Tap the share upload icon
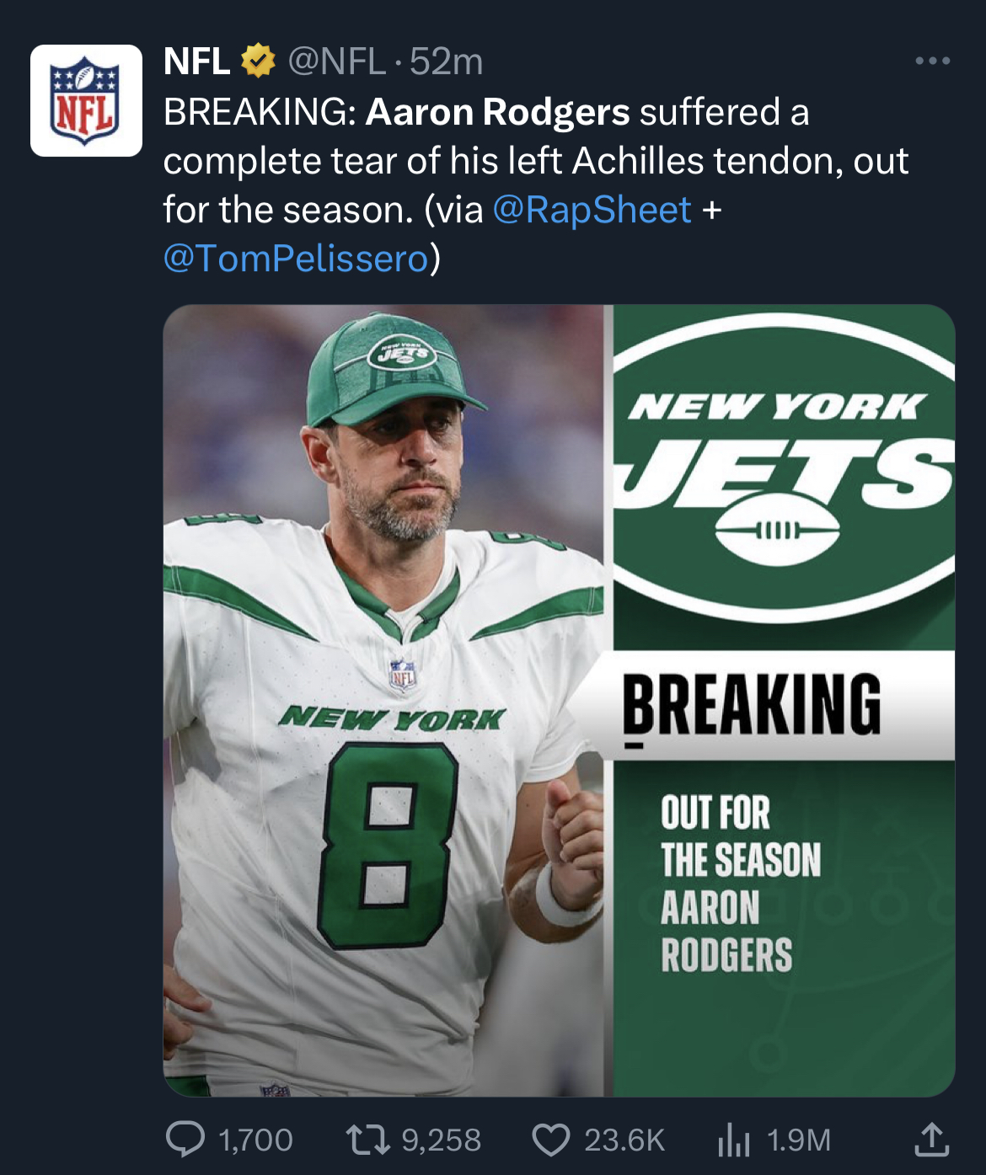This screenshot has height=1175, width=986. tap(932, 1139)
